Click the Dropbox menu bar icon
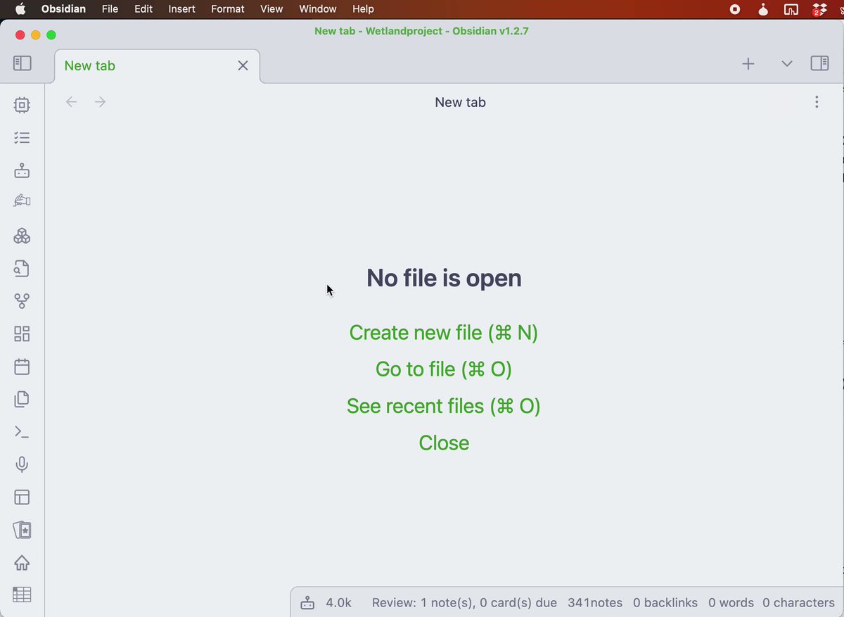Image resolution: width=844 pixels, height=617 pixels. 819,9
